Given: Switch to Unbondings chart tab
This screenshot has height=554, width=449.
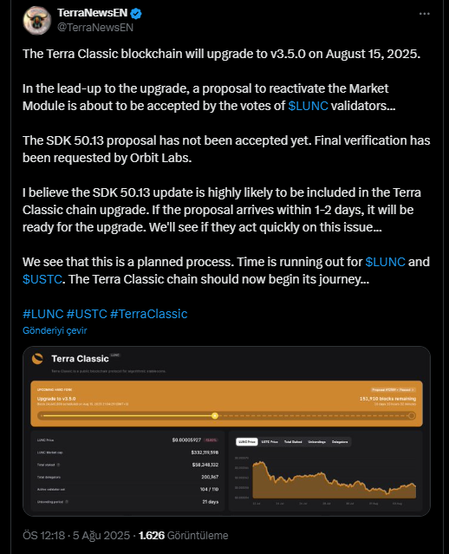Looking at the screenshot, I should pos(317,441).
